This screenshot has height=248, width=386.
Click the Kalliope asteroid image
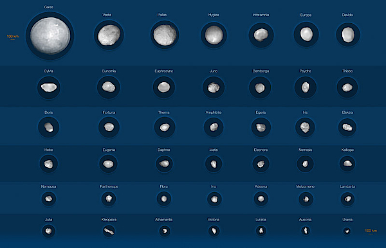coord(347,163)
